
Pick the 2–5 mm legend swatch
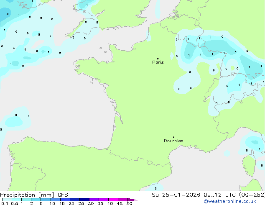[36, 200]
